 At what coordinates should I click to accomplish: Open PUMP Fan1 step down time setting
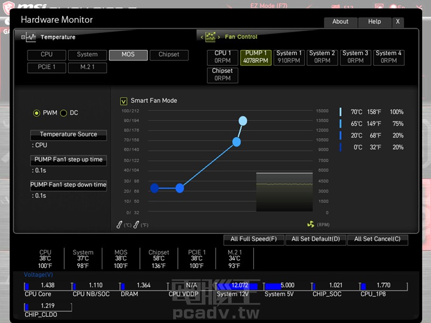(68, 185)
